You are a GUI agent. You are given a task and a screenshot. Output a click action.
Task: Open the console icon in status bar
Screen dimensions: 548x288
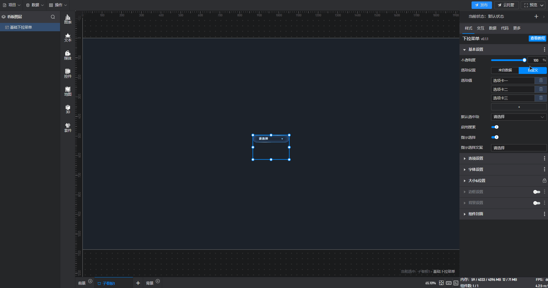(x=456, y=283)
